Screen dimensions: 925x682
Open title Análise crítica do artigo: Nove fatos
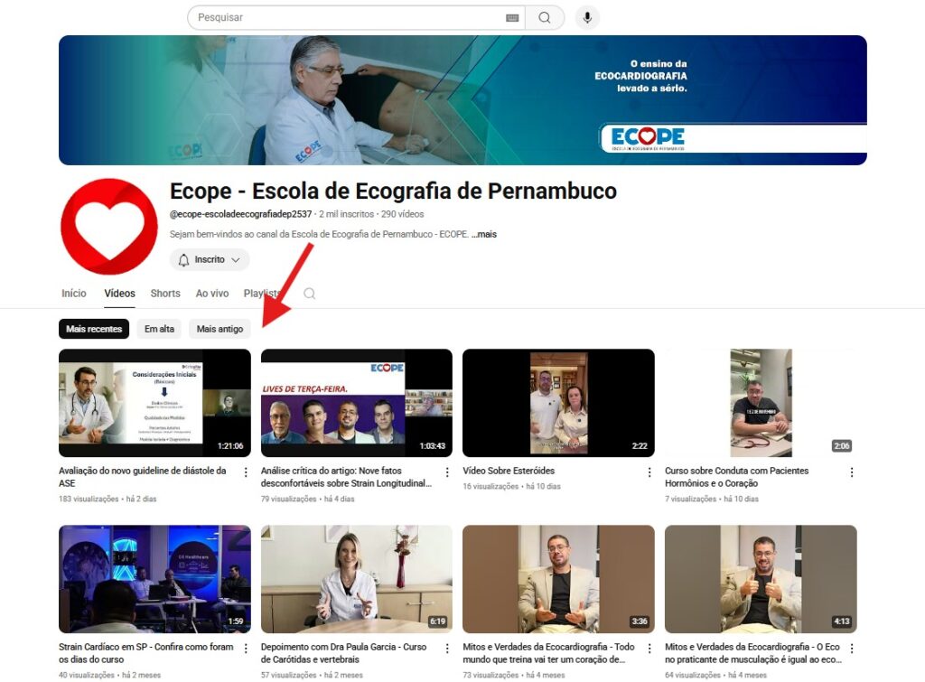coord(346,477)
